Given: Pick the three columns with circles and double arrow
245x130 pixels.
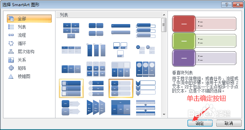Looking at the screenshot, I should [x=146, y=69].
